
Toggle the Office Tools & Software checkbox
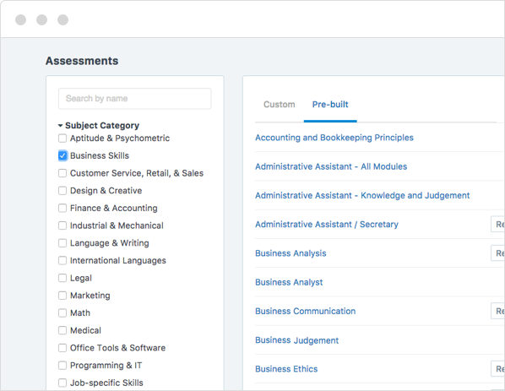[62, 348]
